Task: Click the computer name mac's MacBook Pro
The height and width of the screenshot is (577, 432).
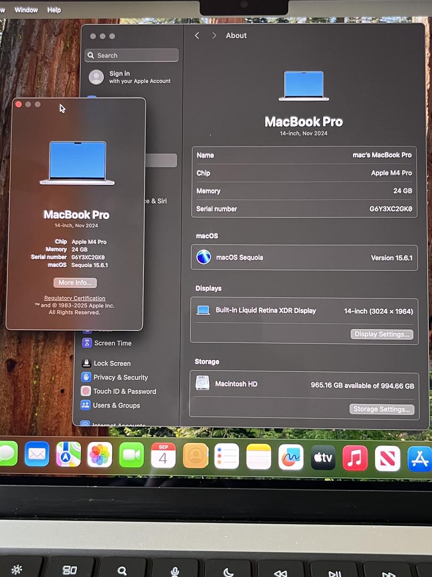Action: click(382, 155)
